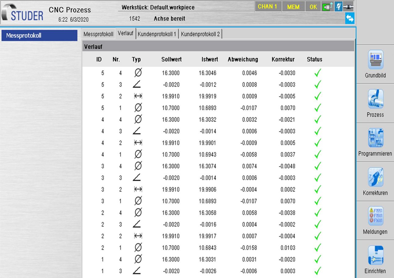
Task: Click the Korrektur column header
Action: point(283,59)
